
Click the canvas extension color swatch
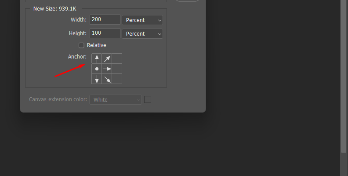[x=148, y=99]
